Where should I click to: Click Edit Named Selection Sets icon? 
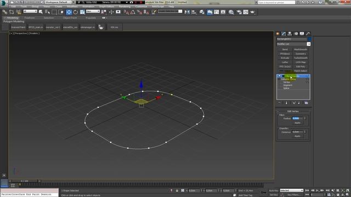154,12
